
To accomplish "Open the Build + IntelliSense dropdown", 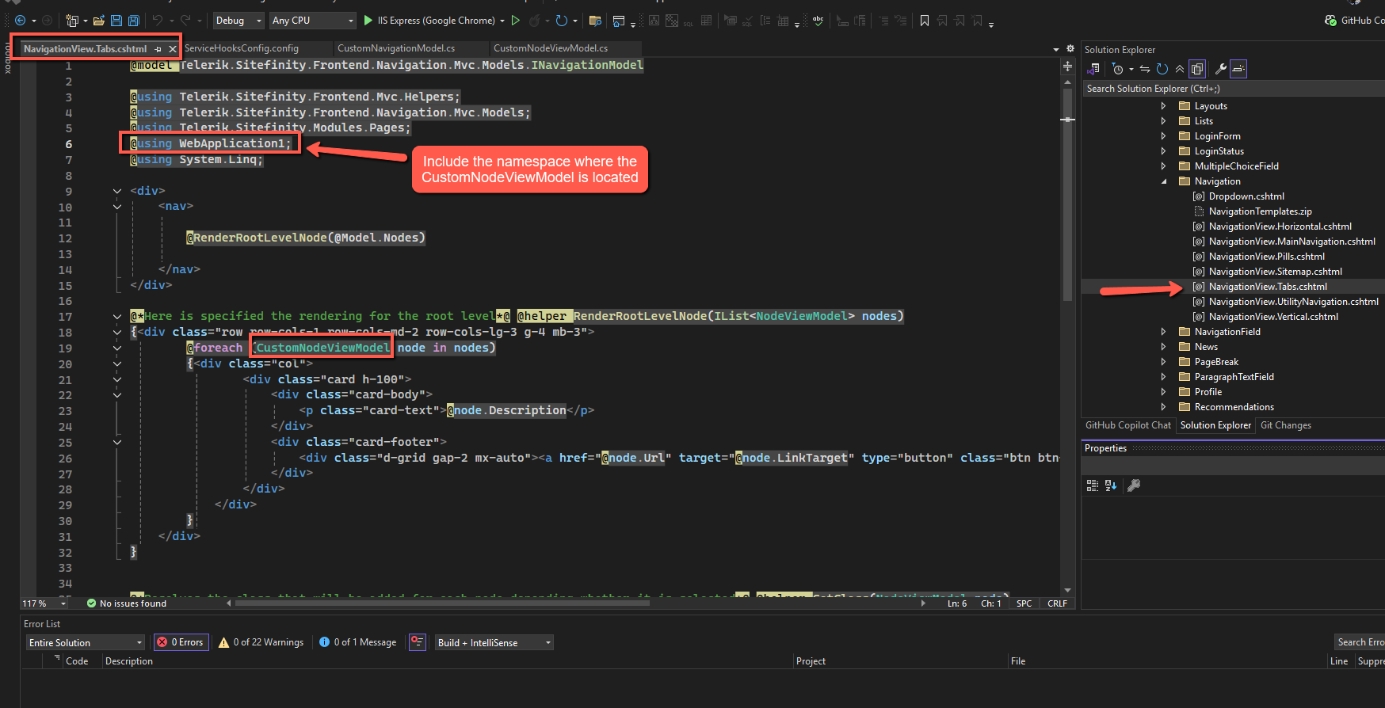I will [494, 642].
